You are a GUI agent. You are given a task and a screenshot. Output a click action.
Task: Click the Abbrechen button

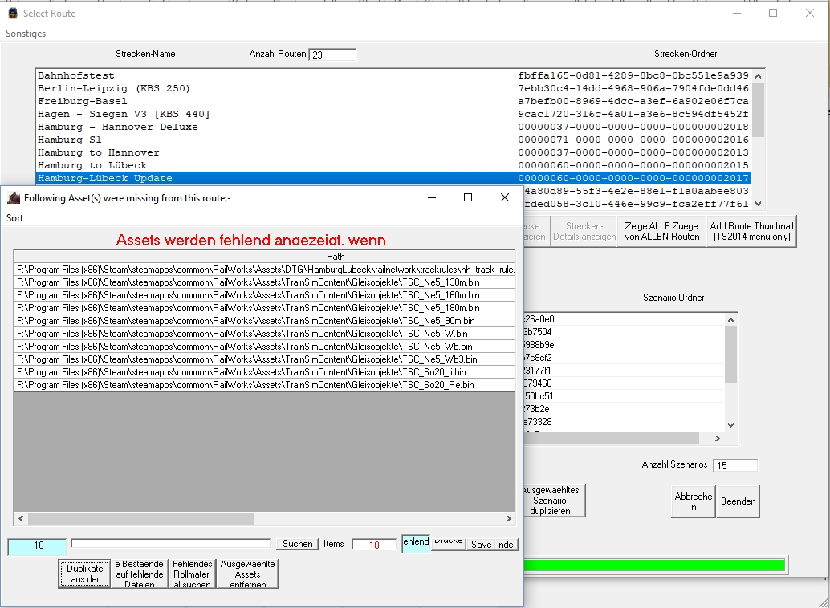693,501
